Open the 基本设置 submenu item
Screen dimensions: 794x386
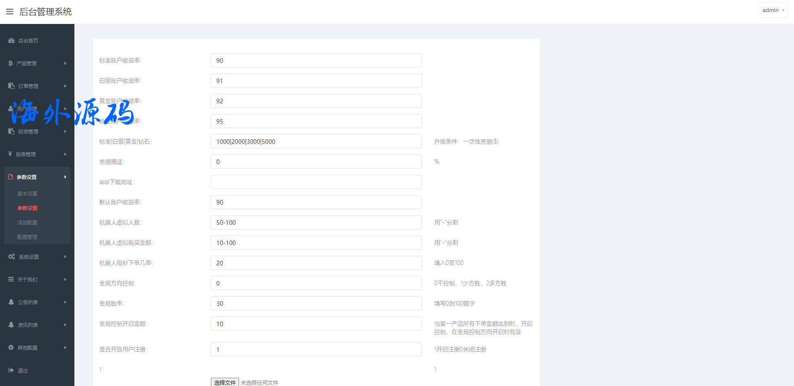click(x=27, y=193)
